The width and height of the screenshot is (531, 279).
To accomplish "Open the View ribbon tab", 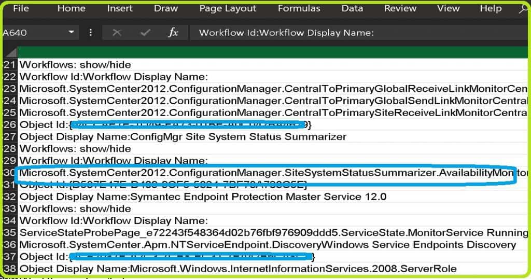I will click(448, 8).
